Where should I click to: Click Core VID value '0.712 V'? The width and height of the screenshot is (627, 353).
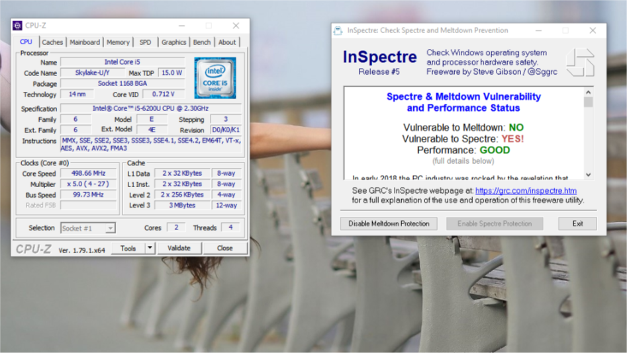[x=164, y=95]
